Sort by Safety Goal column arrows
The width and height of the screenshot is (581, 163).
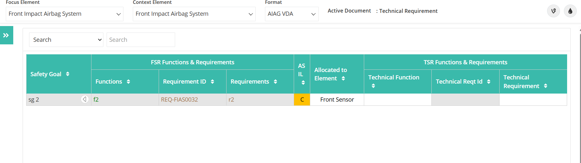click(68, 74)
